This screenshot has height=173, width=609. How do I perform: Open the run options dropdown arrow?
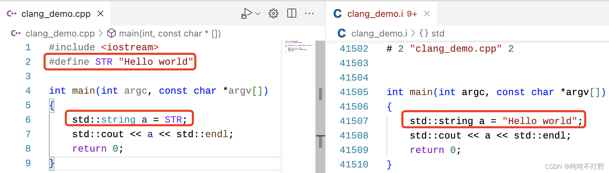[258, 14]
